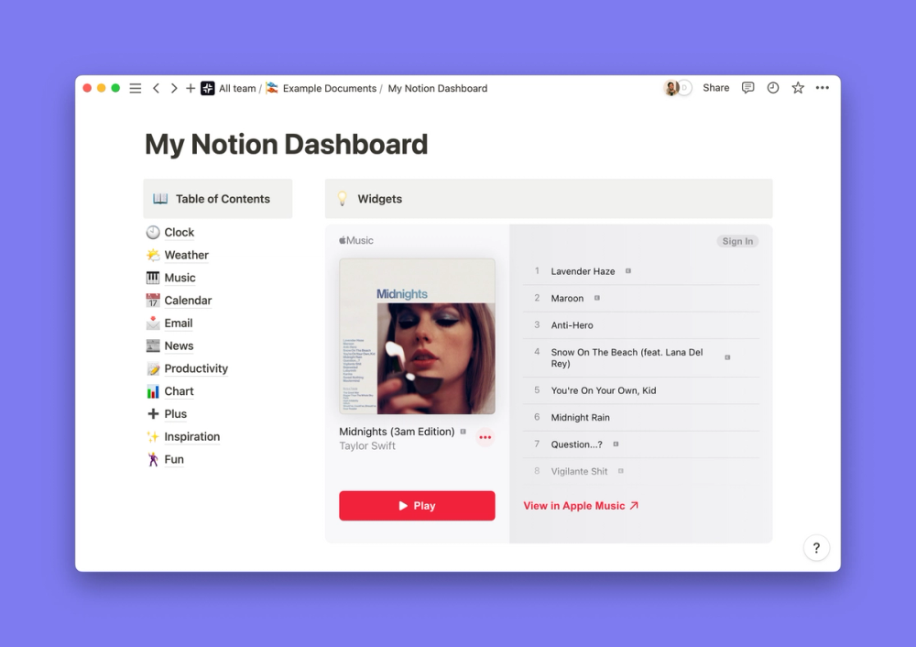Open the ellipsis menu at top right
Viewport: 916px width, 647px height.
(822, 87)
